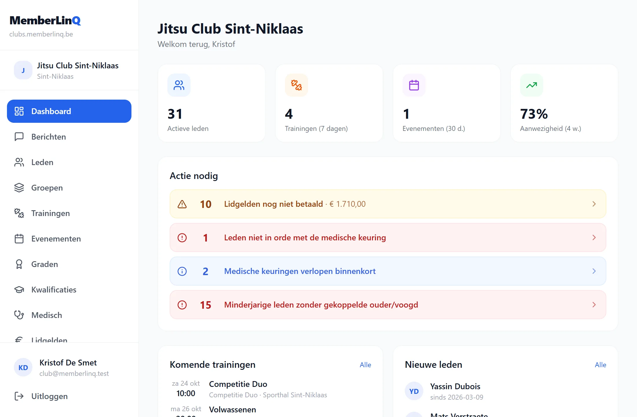Open the Dashboard grid icon
Image resolution: width=637 pixels, height=417 pixels.
coord(19,111)
